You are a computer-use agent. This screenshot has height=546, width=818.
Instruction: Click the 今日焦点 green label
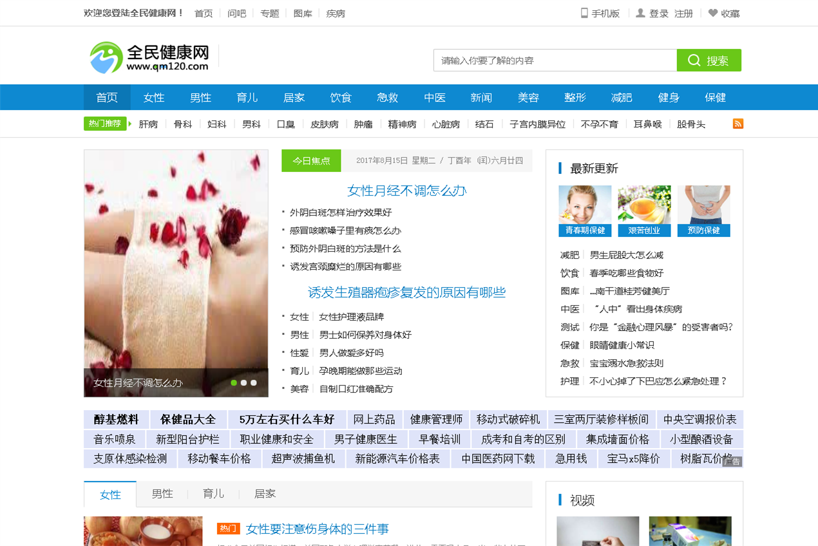311,161
